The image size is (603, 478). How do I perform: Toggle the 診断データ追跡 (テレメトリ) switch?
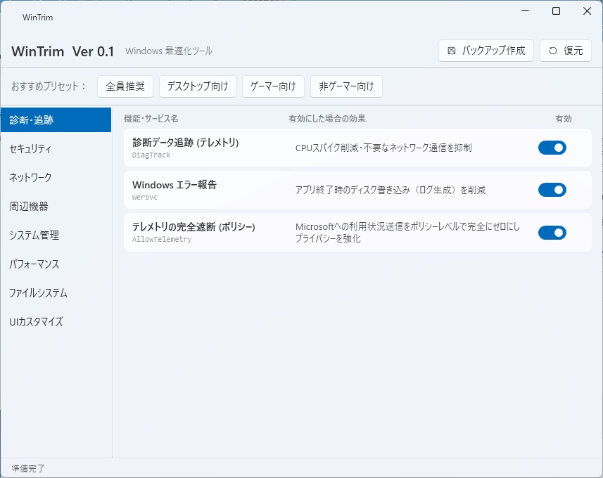click(552, 148)
